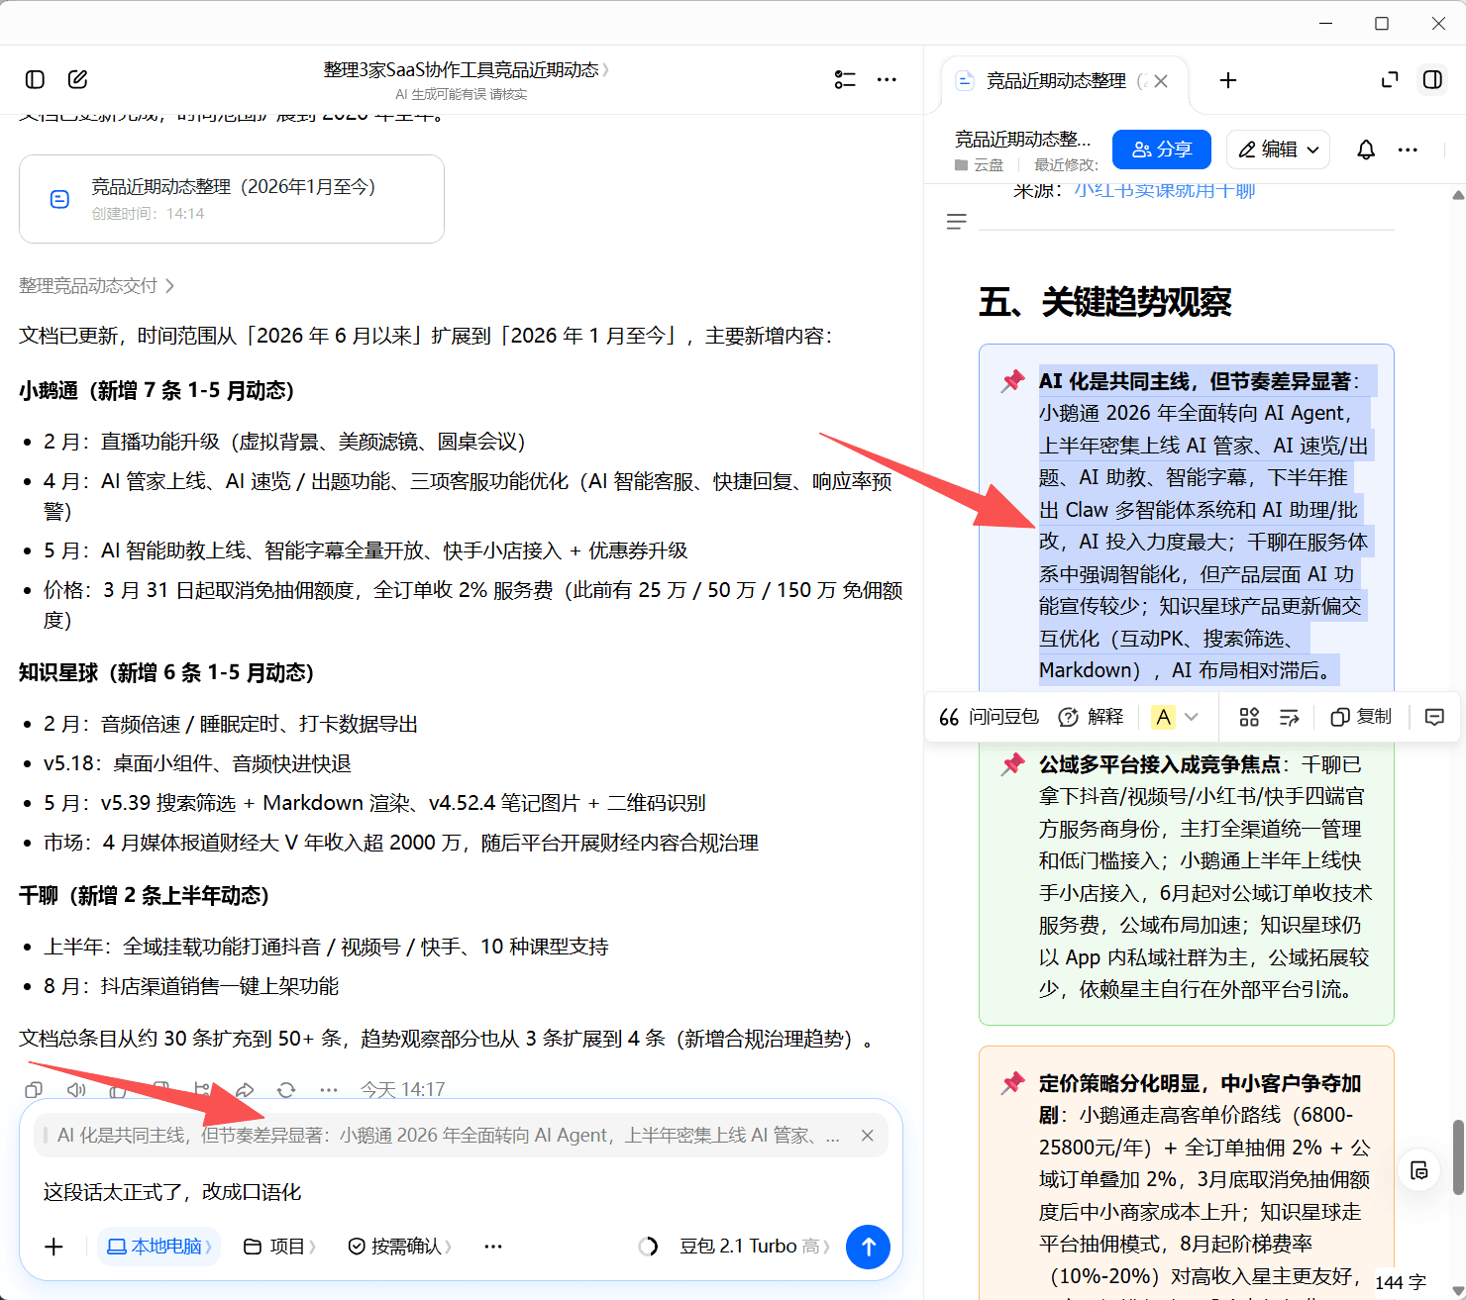Open the floating document tools icon

tap(1418, 1170)
